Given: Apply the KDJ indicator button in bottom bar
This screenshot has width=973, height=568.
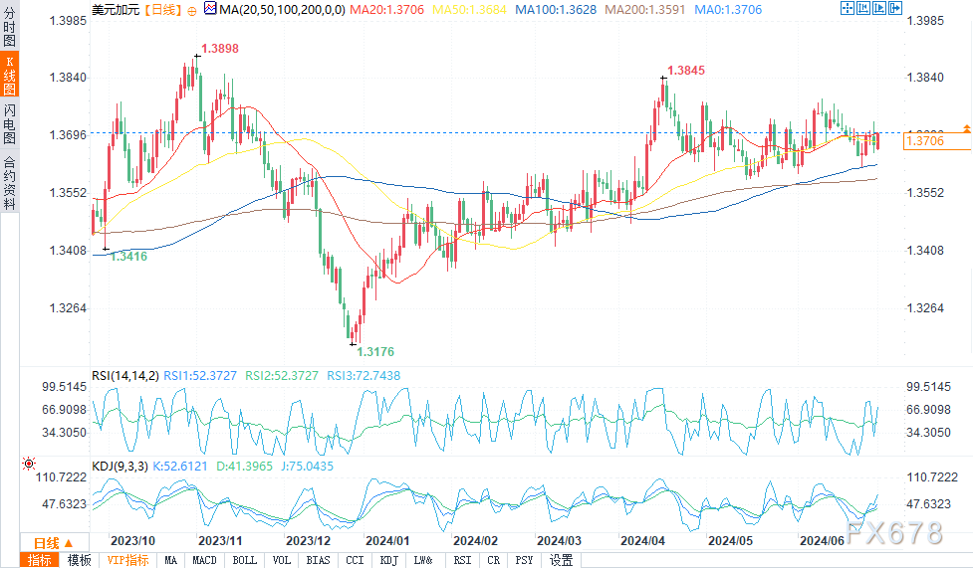Looking at the screenshot, I should (388, 560).
